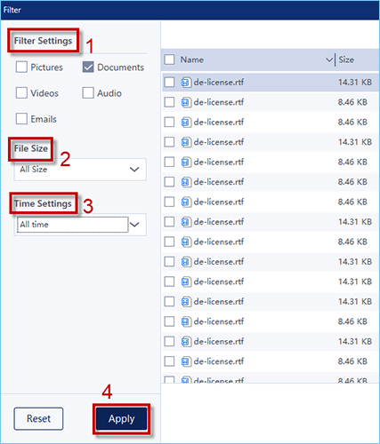Click the Apply button
This screenshot has width=380, height=444.
[x=121, y=419]
